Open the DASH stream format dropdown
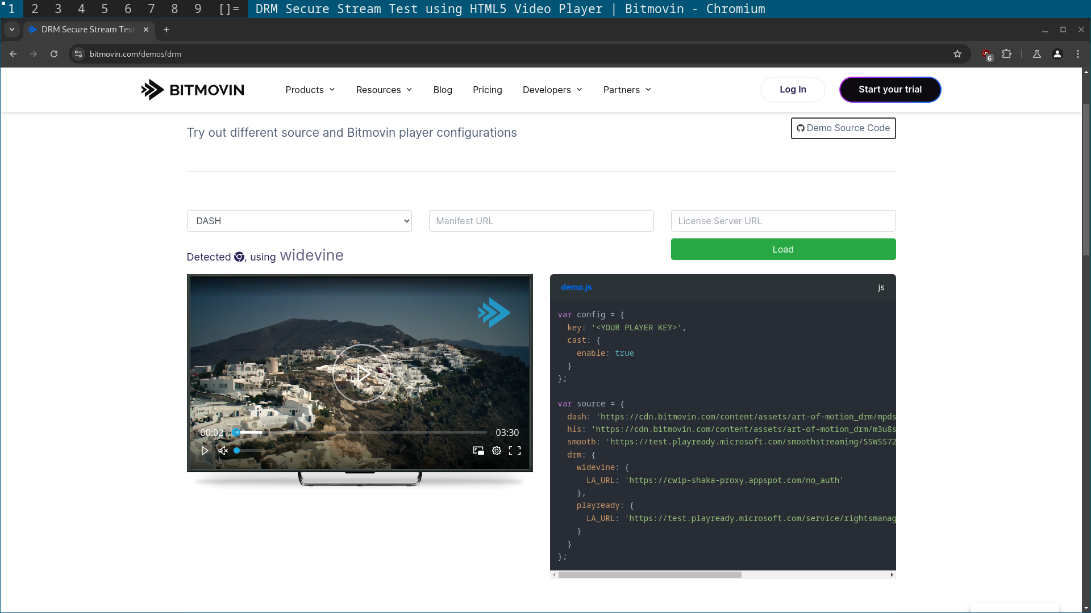Screen dimensions: 1091x613 [299, 221]
